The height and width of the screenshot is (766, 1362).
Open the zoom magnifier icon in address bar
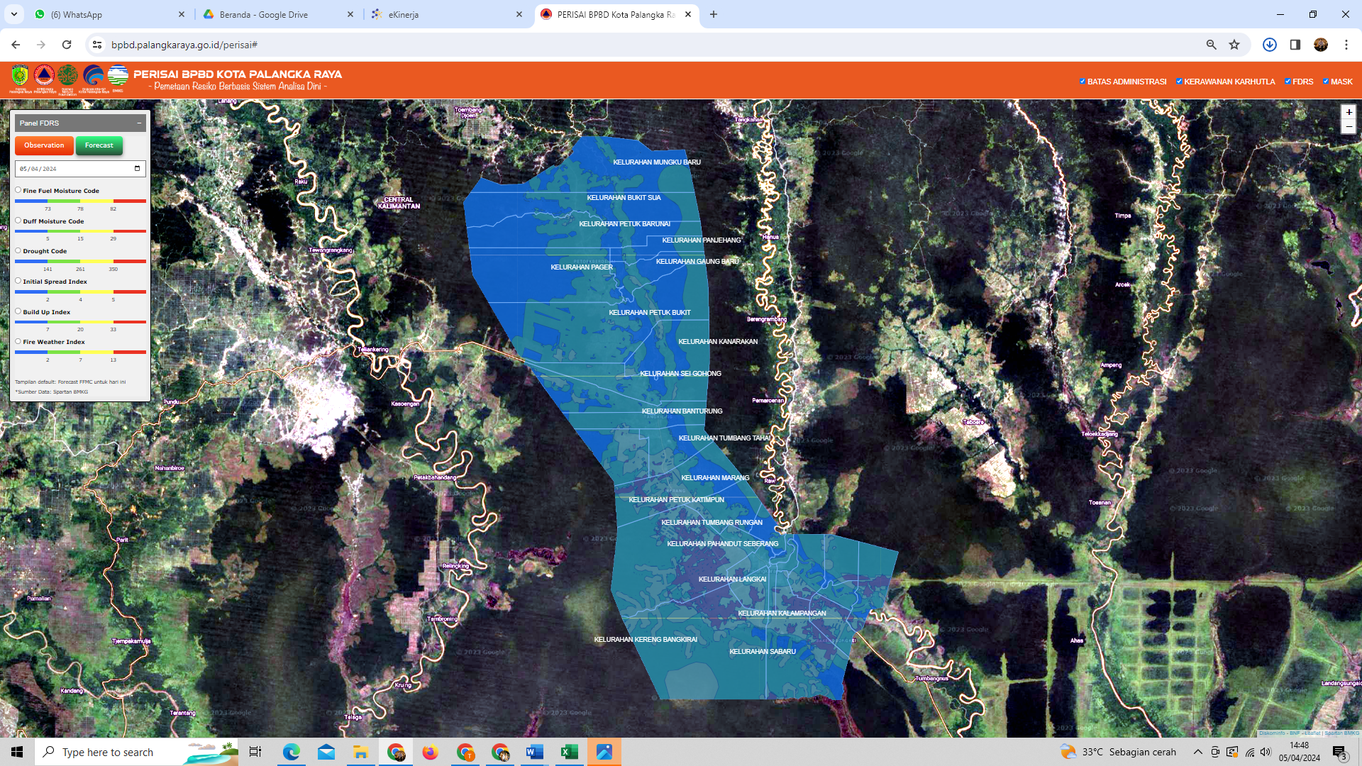point(1212,45)
